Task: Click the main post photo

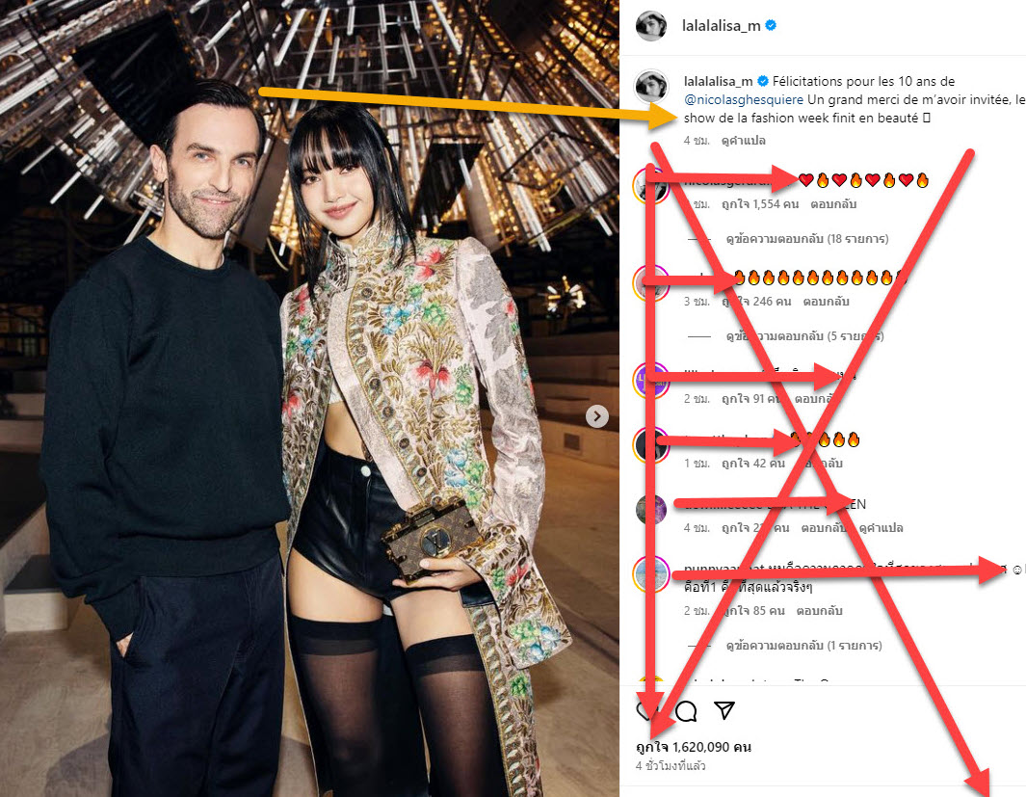Action: [309, 399]
